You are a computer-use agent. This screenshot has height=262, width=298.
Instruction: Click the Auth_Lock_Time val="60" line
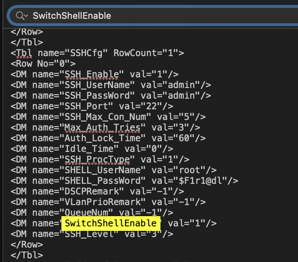108,138
